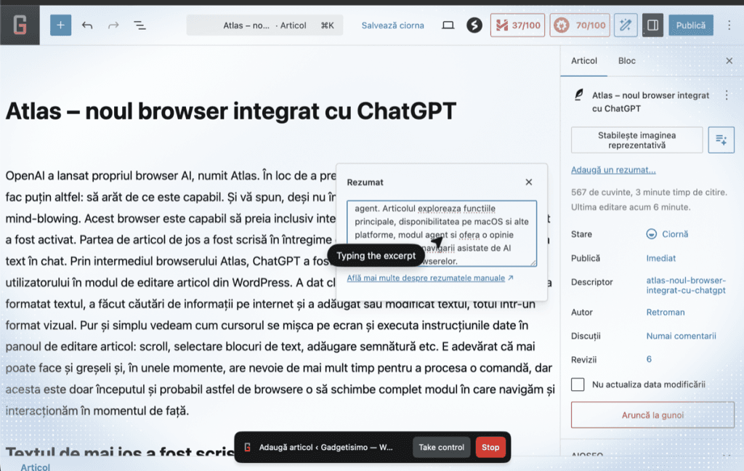
Task: Click the Publică button
Action: point(690,25)
